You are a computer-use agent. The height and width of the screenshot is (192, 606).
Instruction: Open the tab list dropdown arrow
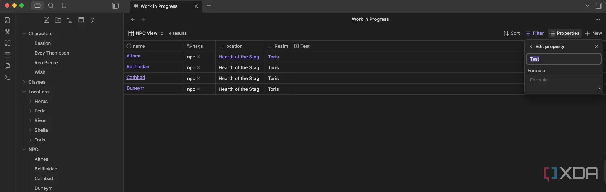point(587,6)
